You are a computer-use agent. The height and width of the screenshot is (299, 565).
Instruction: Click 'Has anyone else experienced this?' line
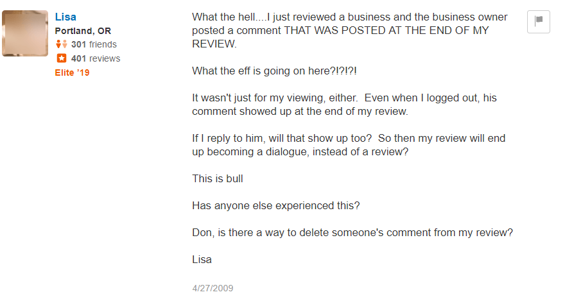[276, 206]
